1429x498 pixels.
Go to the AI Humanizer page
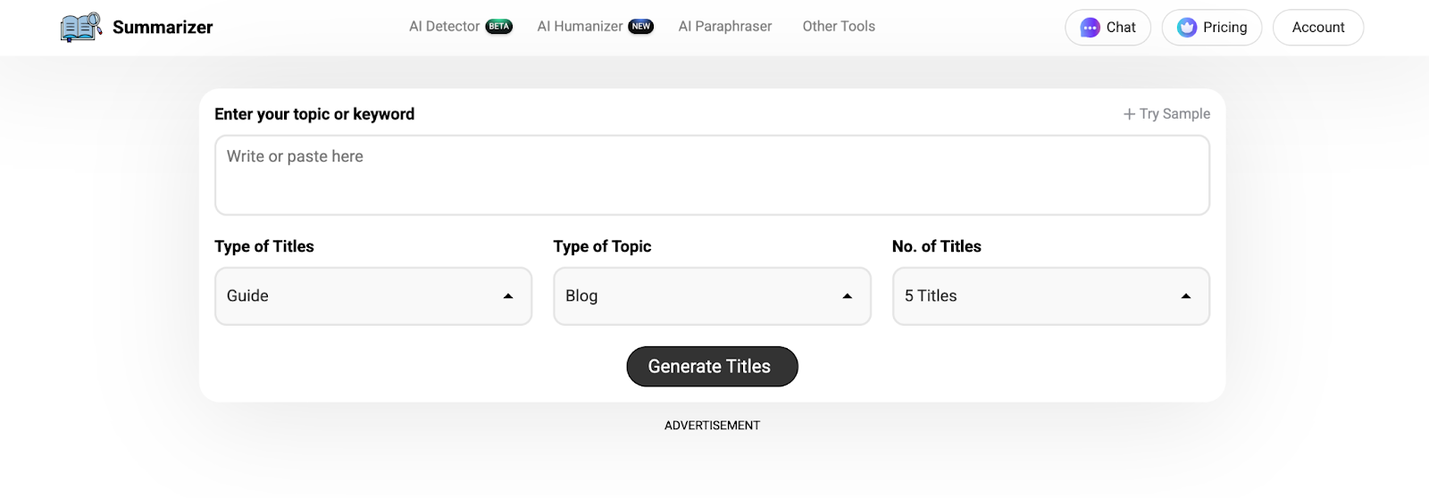580,27
